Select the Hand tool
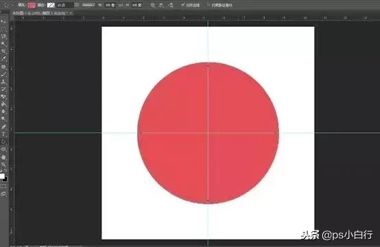This screenshot has width=380, height=247. 3,157
